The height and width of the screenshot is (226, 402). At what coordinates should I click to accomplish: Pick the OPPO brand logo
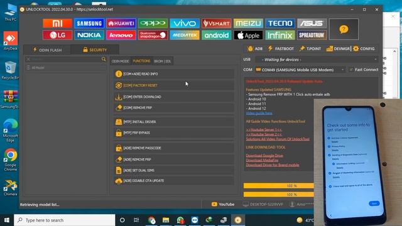click(153, 23)
